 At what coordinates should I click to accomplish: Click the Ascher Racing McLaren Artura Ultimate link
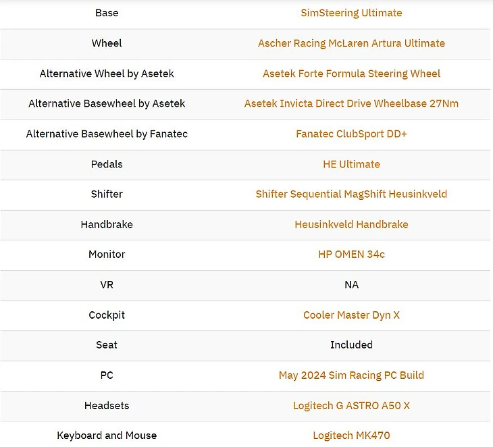(351, 43)
